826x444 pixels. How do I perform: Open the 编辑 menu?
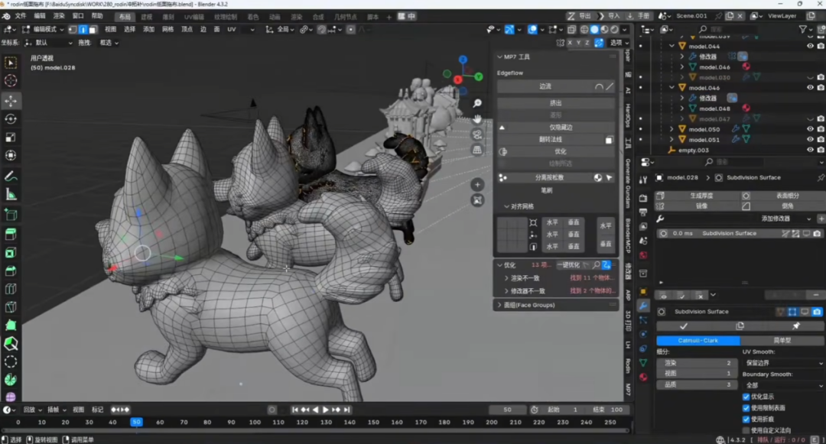(x=40, y=16)
